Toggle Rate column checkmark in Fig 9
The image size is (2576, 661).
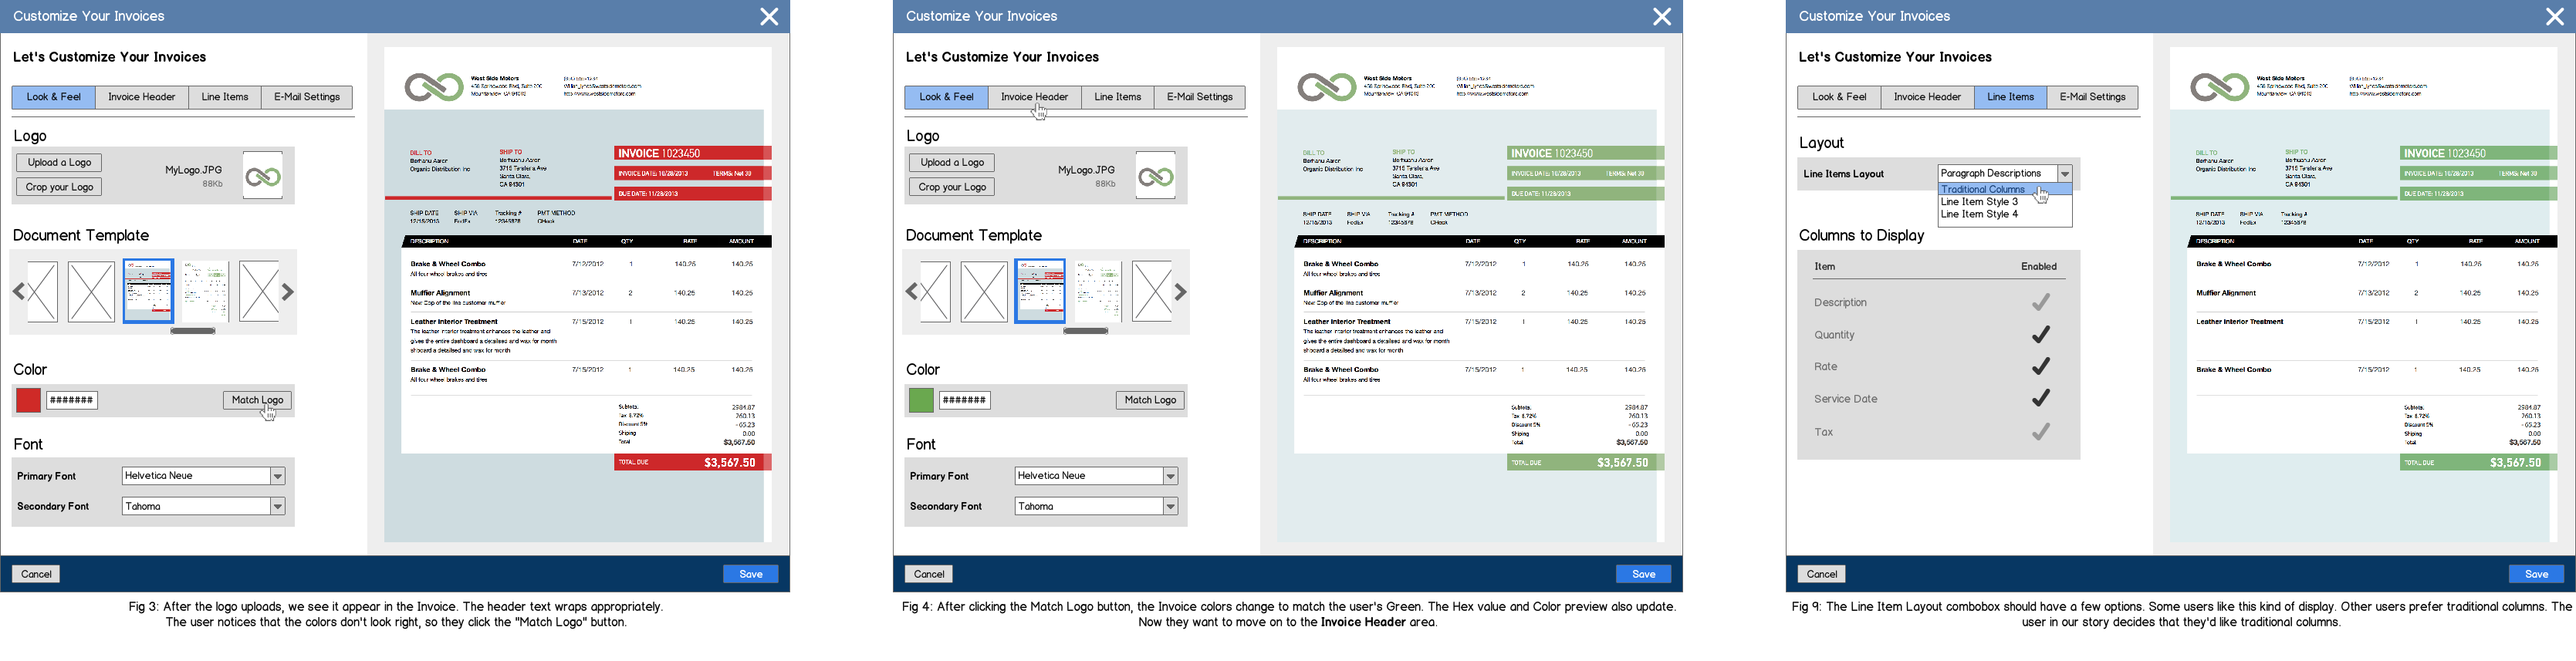click(x=2041, y=366)
